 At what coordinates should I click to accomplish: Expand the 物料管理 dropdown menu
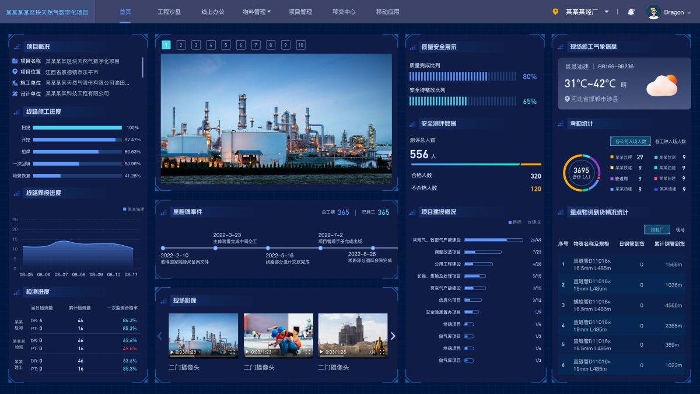[x=256, y=12]
